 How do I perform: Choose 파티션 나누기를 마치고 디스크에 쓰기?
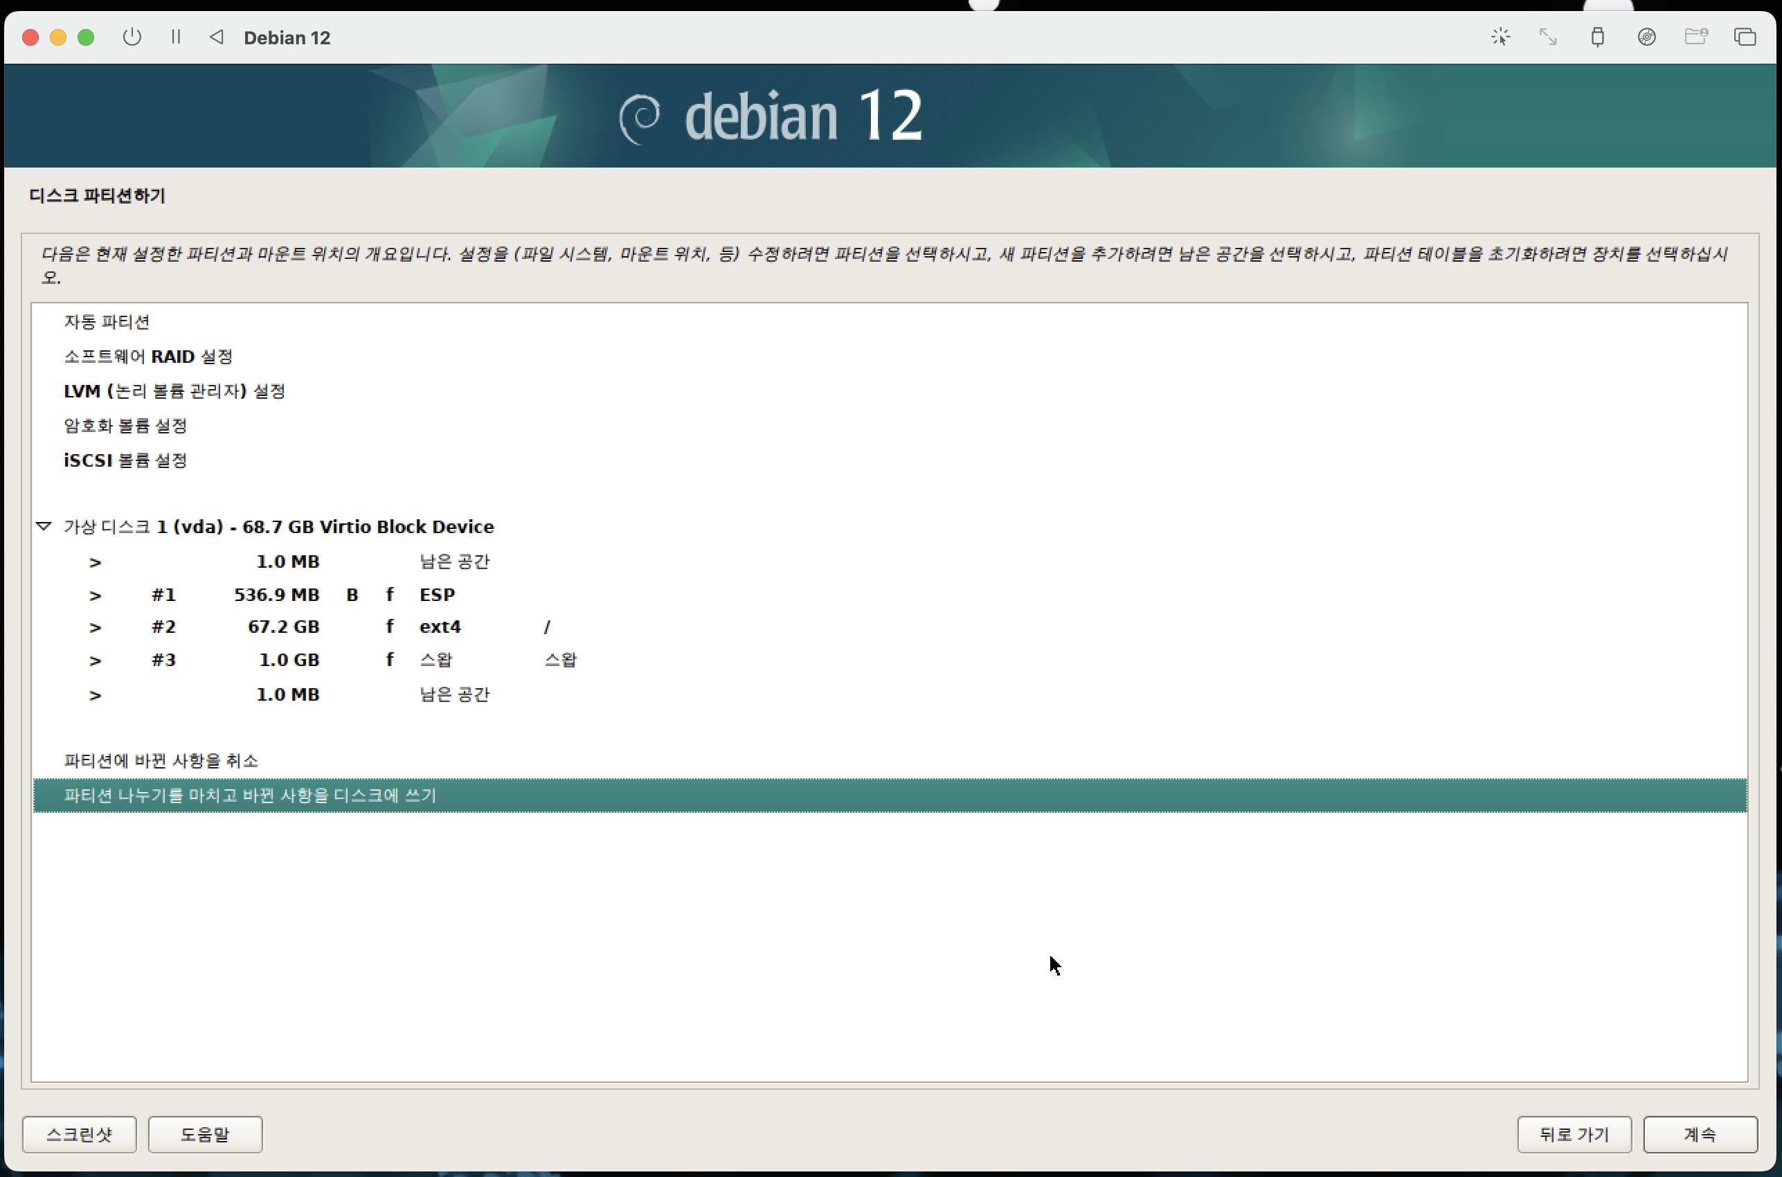coord(890,795)
